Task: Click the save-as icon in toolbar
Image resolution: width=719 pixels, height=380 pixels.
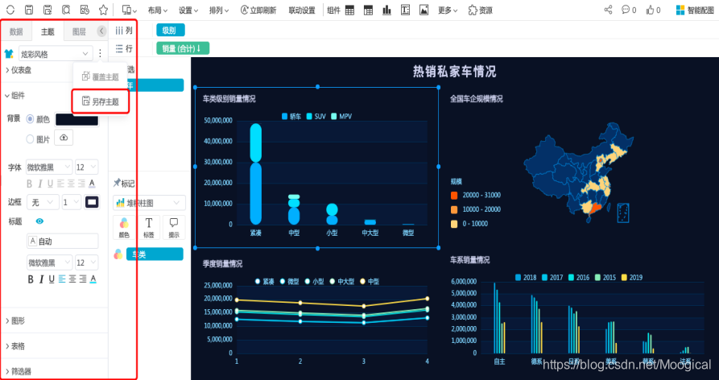Action: 48,10
